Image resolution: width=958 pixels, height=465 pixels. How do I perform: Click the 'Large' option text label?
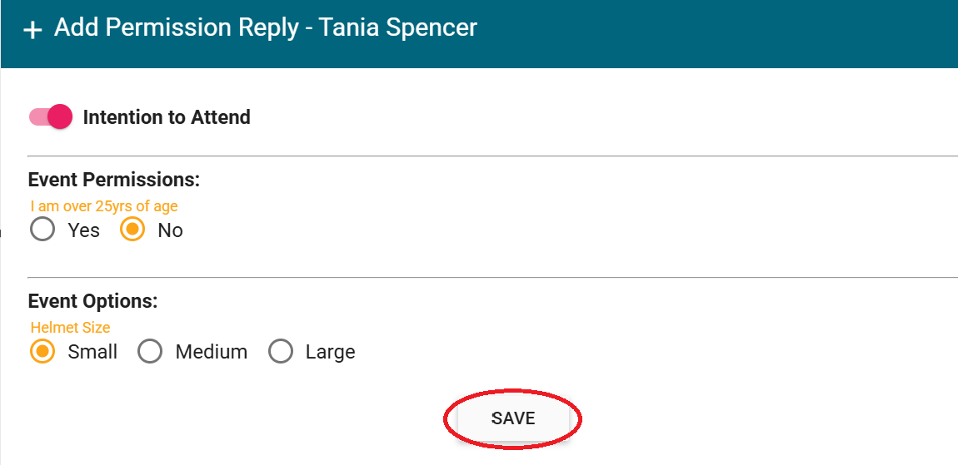click(330, 352)
